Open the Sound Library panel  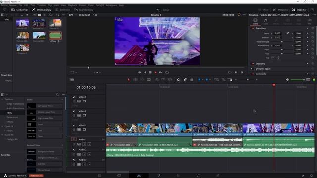click(84, 10)
